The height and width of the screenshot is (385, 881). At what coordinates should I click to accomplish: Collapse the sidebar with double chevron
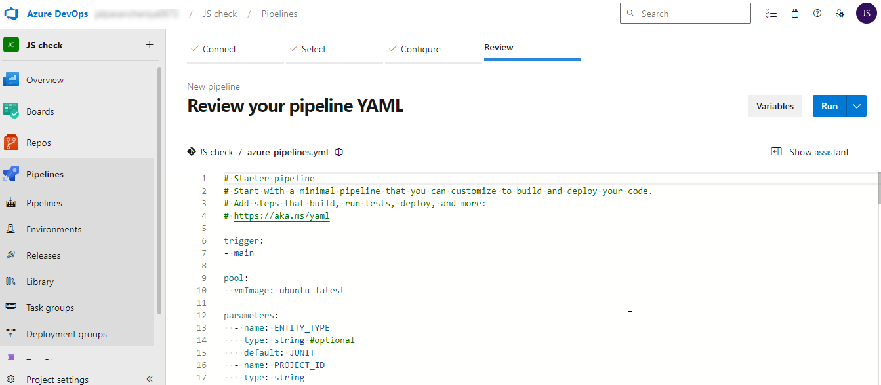pos(150,379)
